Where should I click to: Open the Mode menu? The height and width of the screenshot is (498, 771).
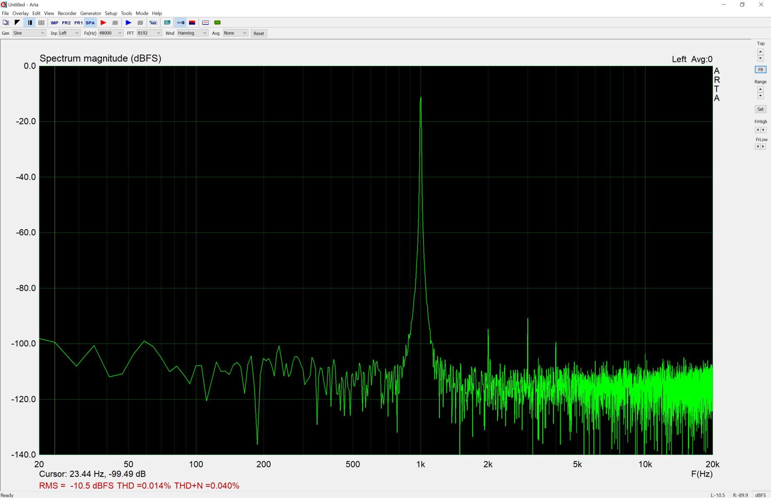tap(142, 13)
